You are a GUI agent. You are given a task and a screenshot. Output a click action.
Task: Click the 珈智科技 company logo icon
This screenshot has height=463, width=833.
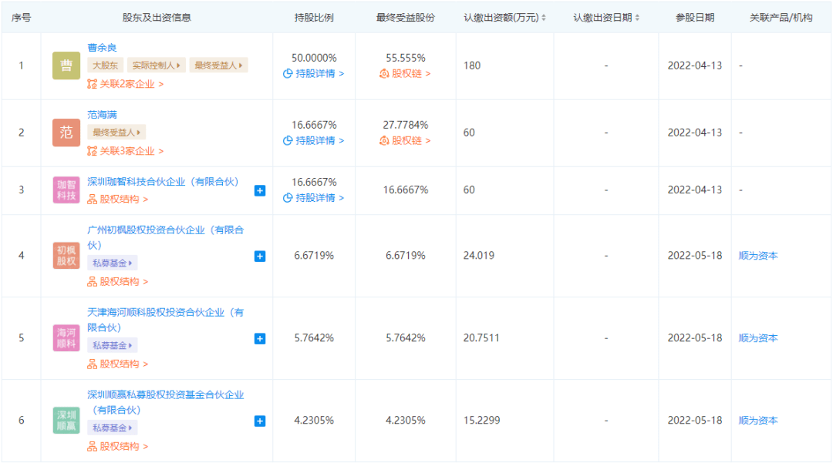pyautogui.click(x=66, y=190)
